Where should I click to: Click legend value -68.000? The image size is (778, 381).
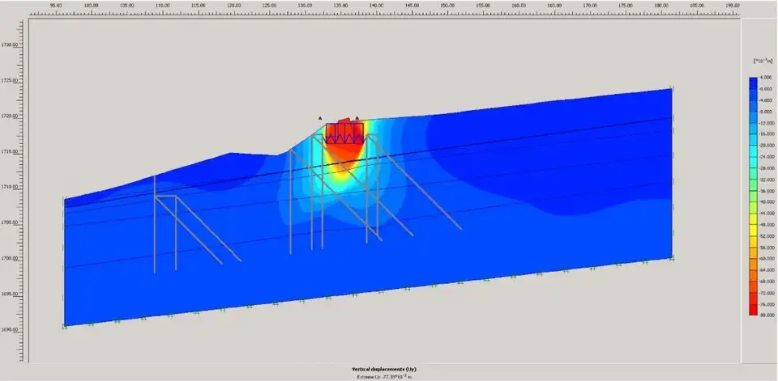coord(765,282)
